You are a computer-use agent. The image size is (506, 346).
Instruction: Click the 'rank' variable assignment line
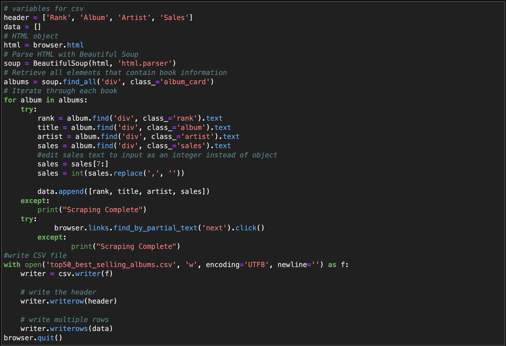[130, 118]
